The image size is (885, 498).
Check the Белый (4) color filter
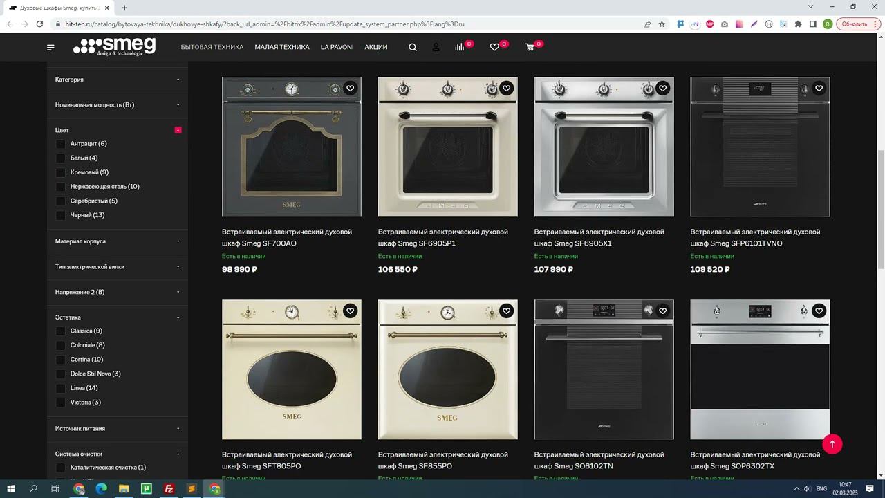61,158
